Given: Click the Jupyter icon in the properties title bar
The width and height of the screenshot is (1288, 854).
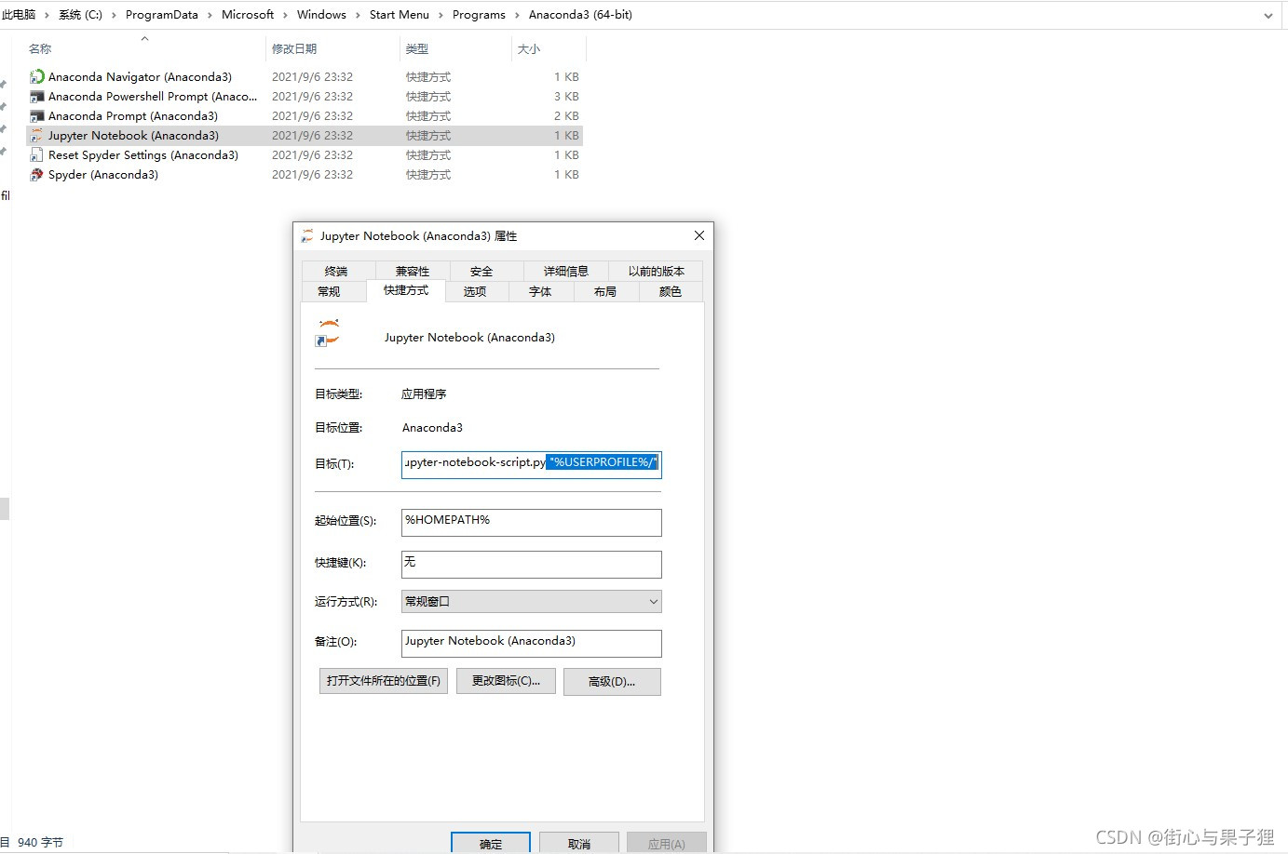Looking at the screenshot, I should click(x=307, y=236).
